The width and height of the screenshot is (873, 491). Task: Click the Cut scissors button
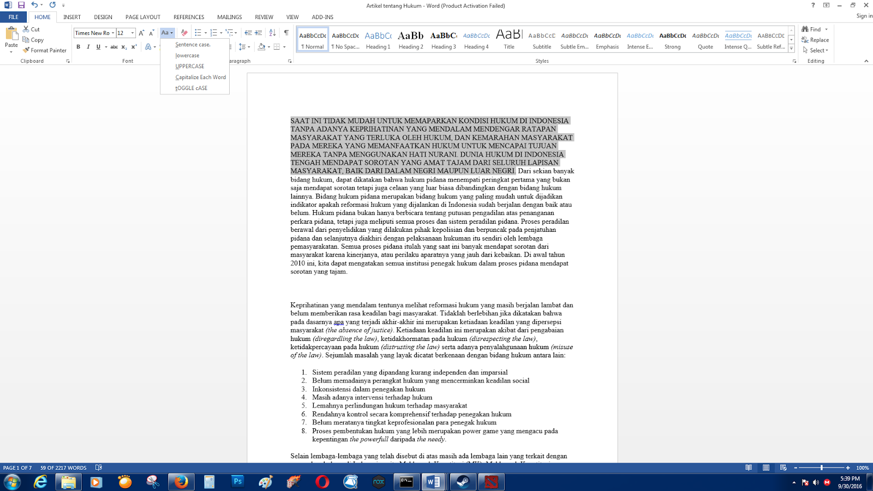point(31,29)
